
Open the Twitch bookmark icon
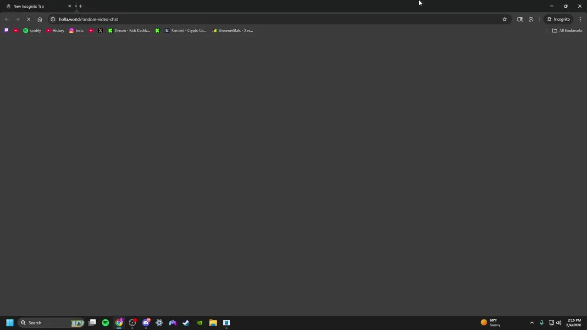pos(6,30)
